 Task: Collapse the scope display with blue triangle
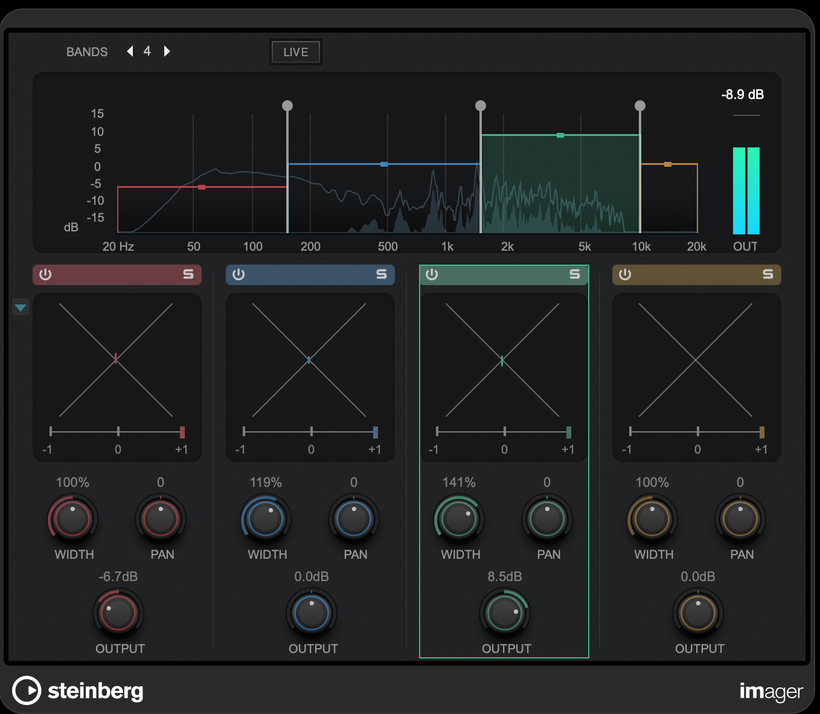click(21, 308)
